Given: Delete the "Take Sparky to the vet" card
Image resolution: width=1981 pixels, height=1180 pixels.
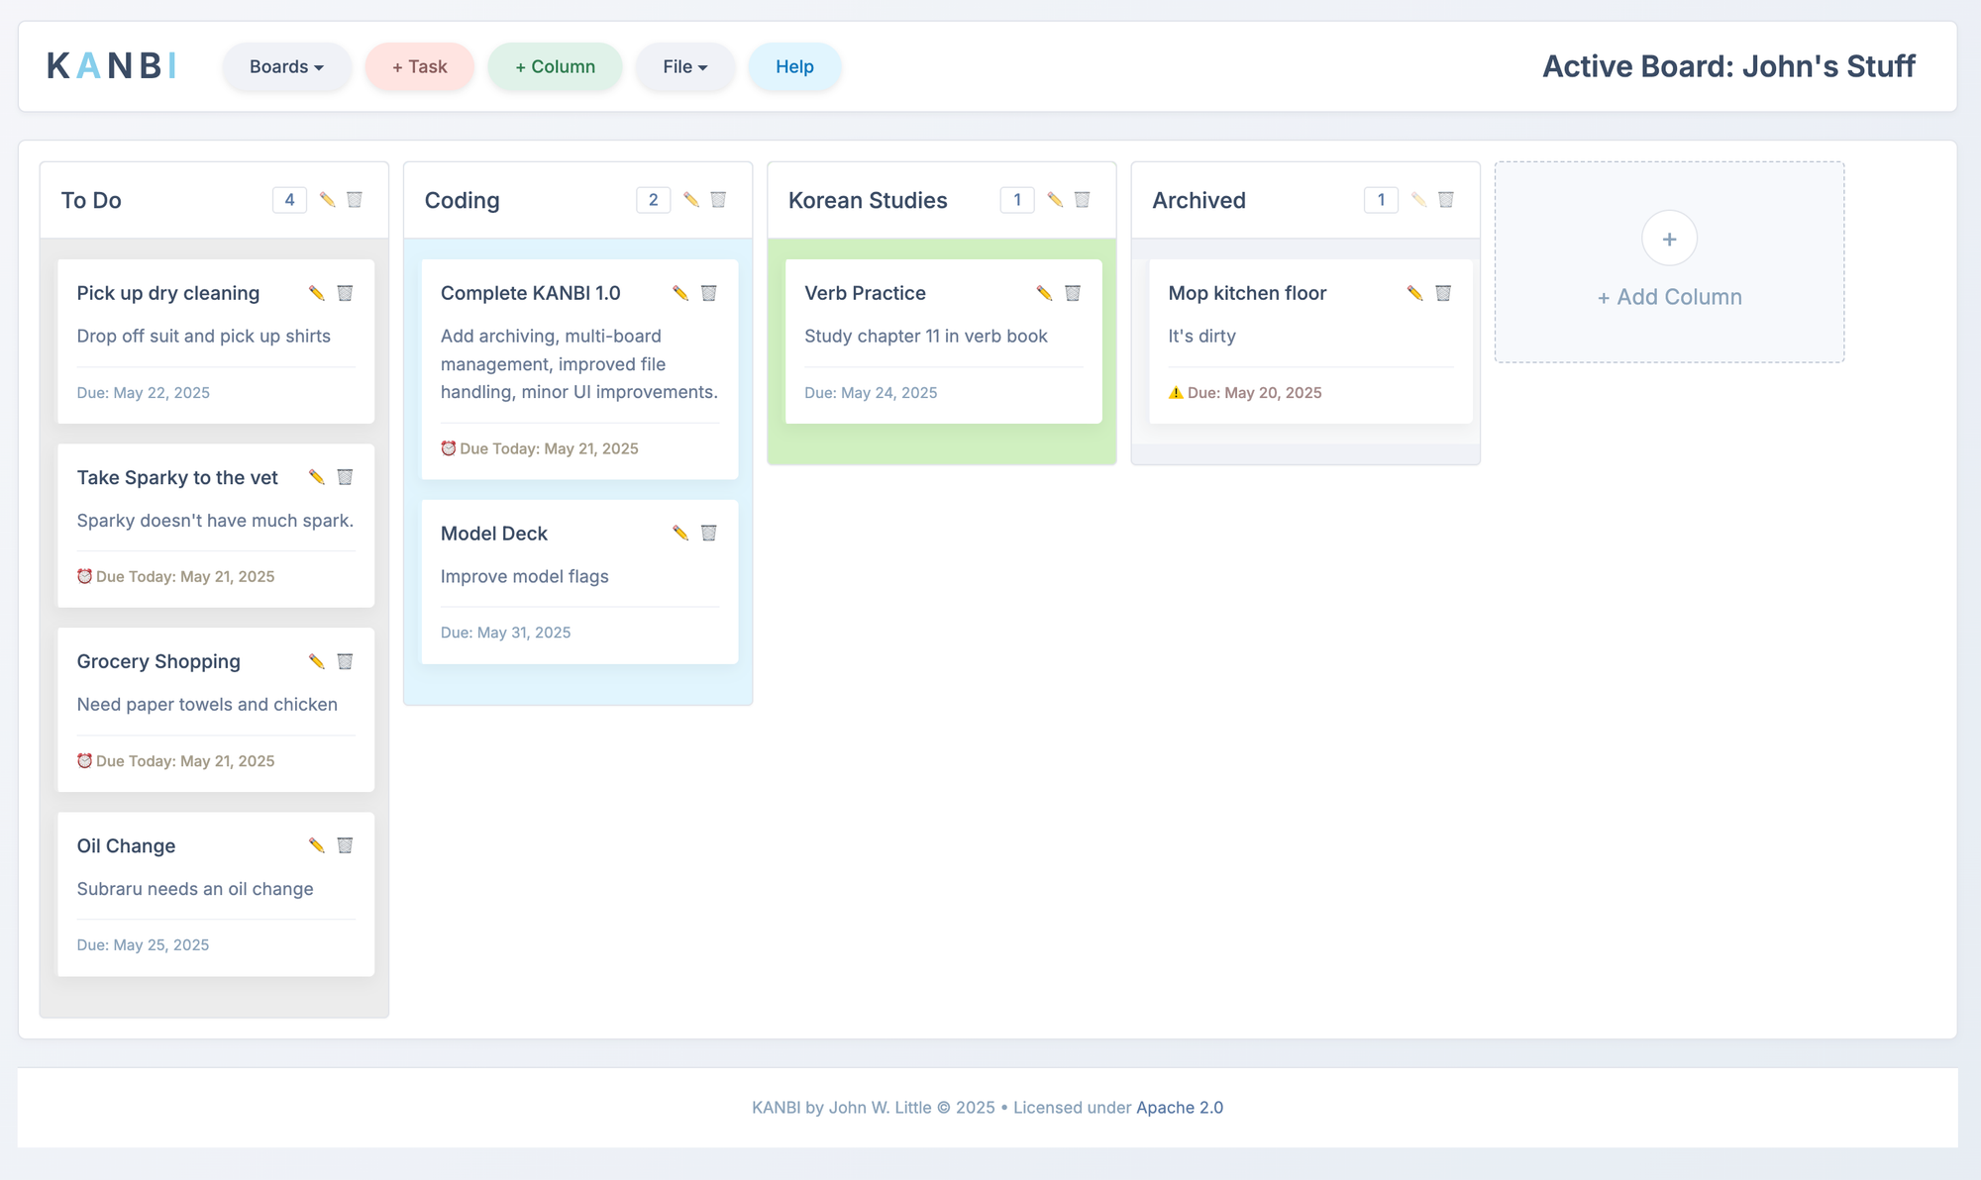Looking at the screenshot, I should [345, 476].
